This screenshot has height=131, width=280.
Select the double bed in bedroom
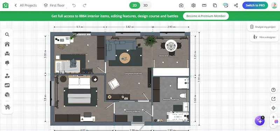pos(79,89)
